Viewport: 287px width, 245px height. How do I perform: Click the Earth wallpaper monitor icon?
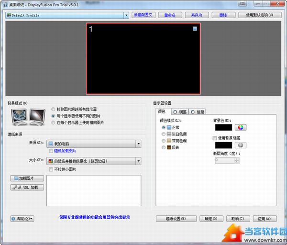pyautogui.click(x=19, y=115)
